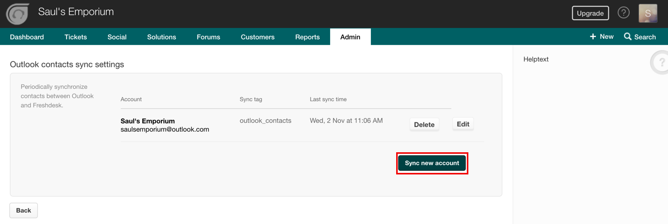The width and height of the screenshot is (668, 224).
Task: Click the Helptext label
Action: click(536, 59)
